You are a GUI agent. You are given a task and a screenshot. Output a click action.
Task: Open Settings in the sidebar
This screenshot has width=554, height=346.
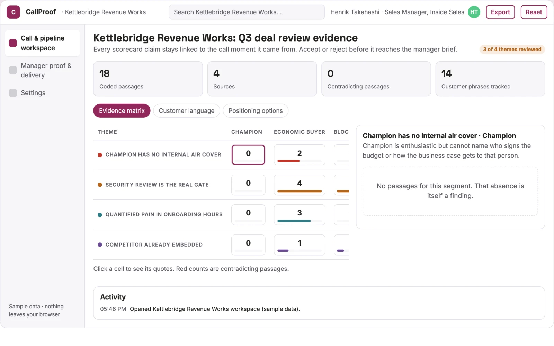[x=42, y=93]
